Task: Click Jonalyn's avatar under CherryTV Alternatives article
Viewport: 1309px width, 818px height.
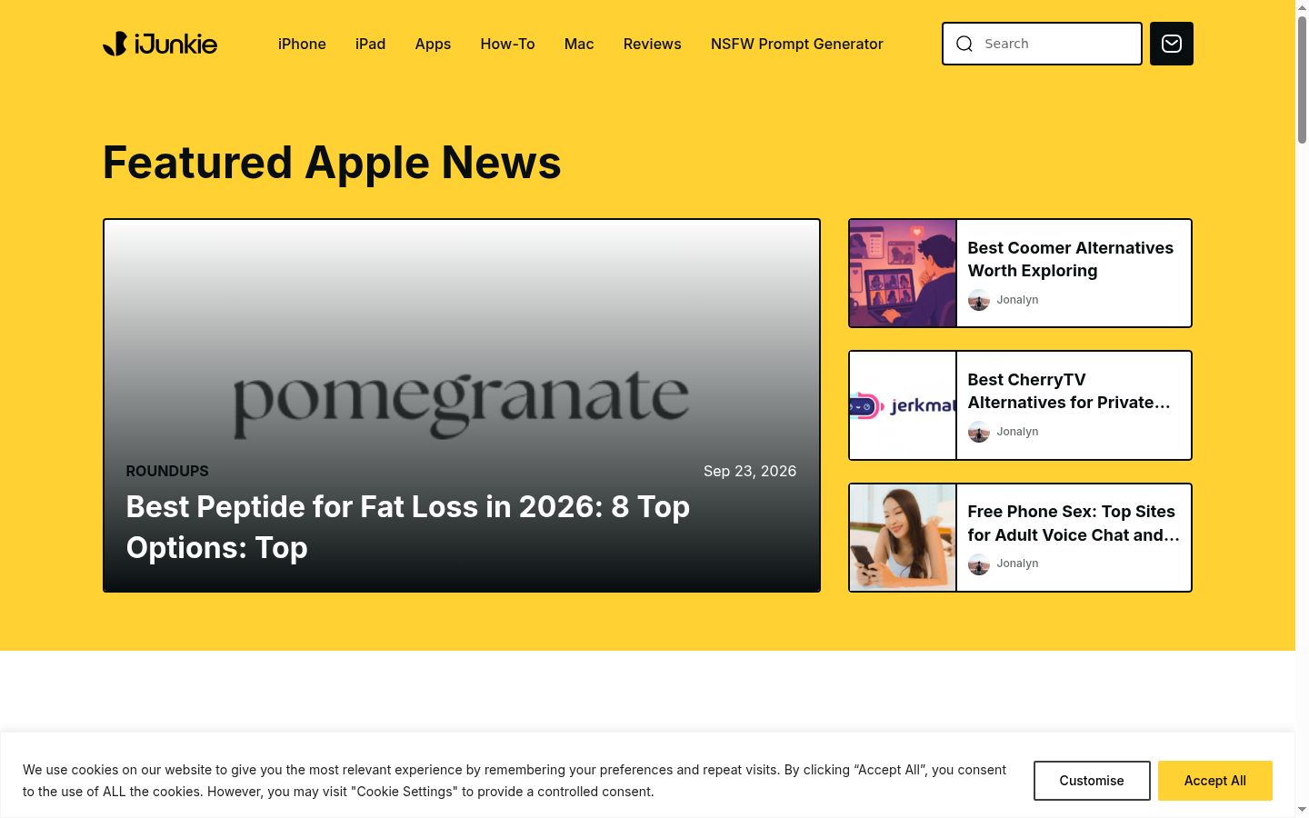Action: point(979,432)
